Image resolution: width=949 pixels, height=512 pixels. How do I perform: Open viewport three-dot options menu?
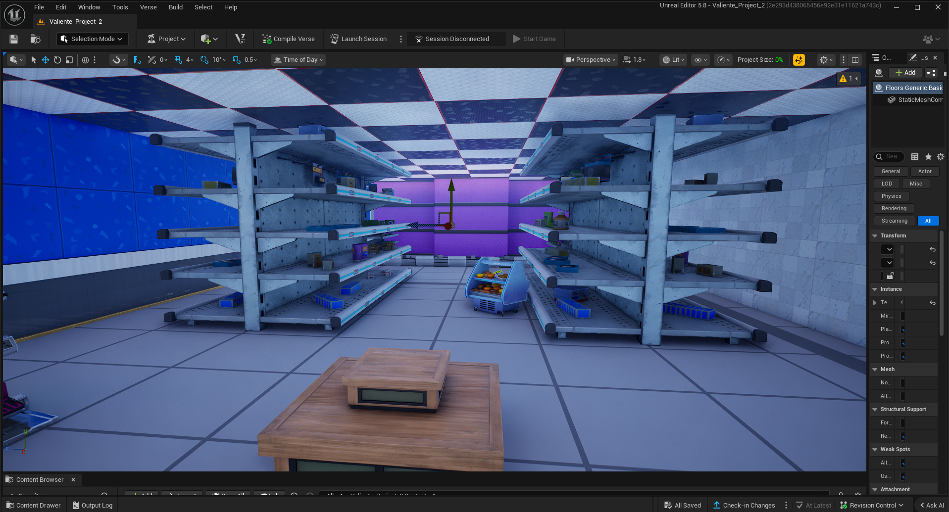pyautogui.click(x=844, y=60)
